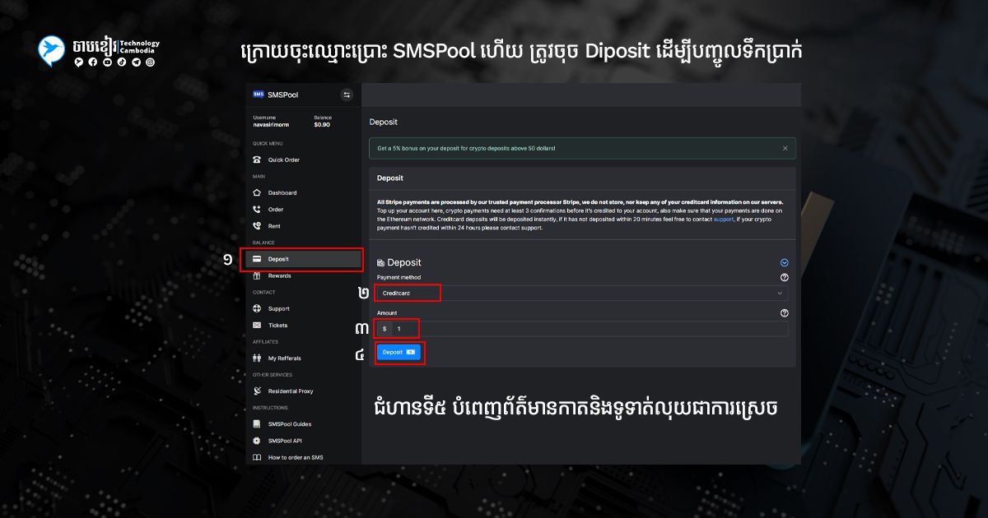Click the house icon beside Dashboard
Image resolution: width=988 pixels, height=518 pixels.
(x=258, y=192)
